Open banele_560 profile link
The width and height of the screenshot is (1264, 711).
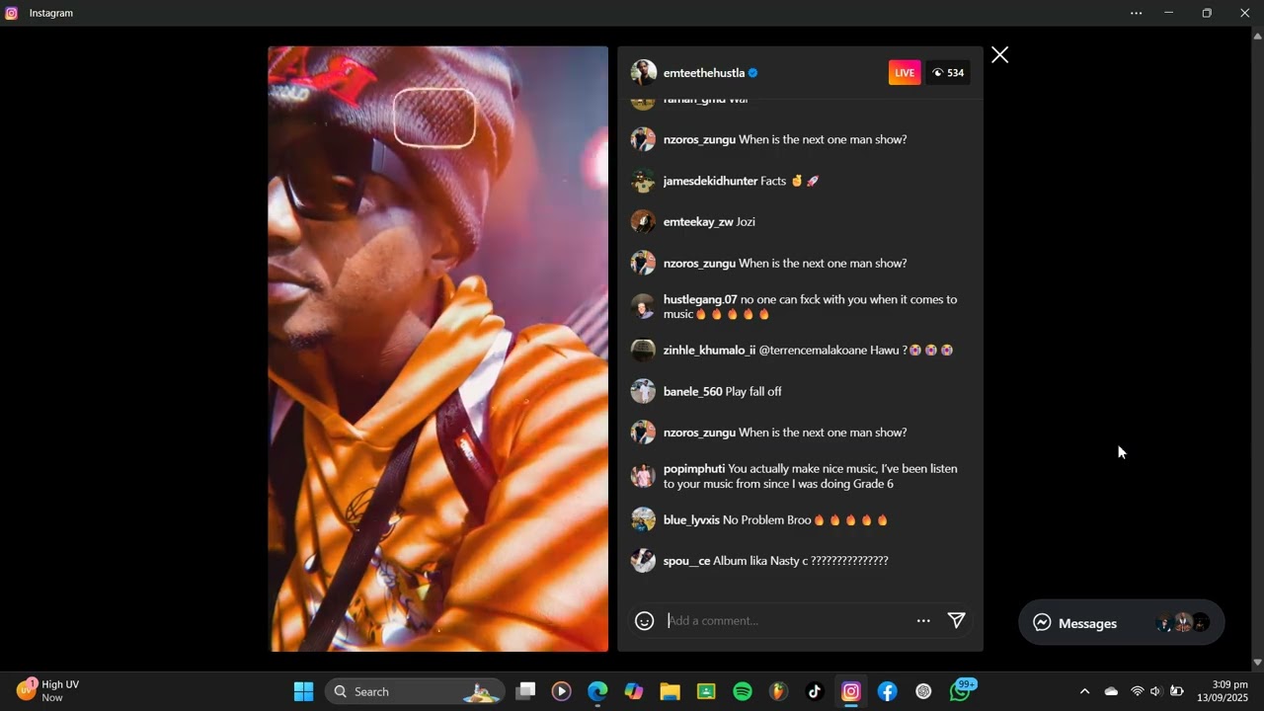click(692, 392)
